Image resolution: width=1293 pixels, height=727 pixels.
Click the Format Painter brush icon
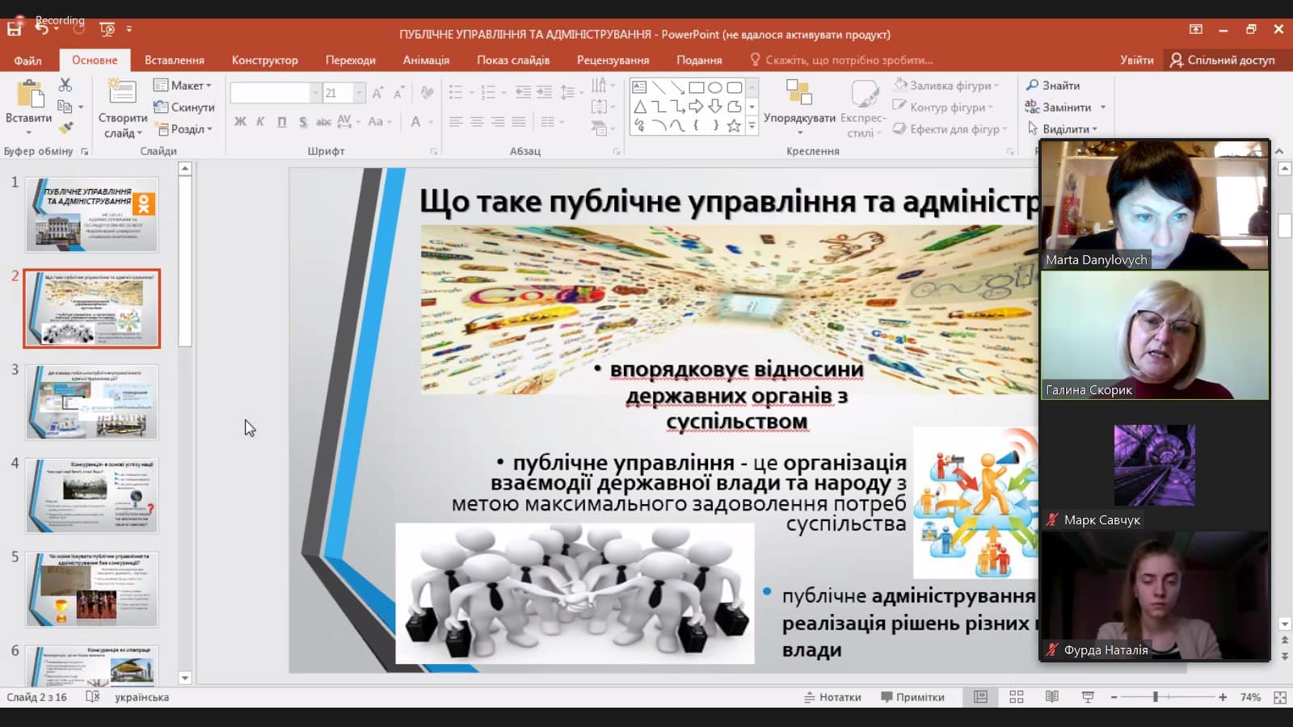(x=65, y=128)
